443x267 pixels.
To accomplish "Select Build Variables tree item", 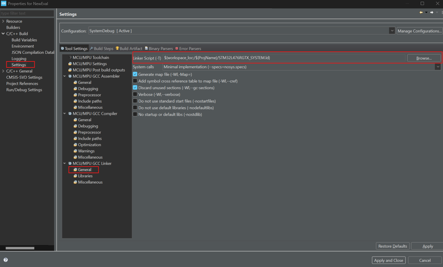I will (24, 40).
